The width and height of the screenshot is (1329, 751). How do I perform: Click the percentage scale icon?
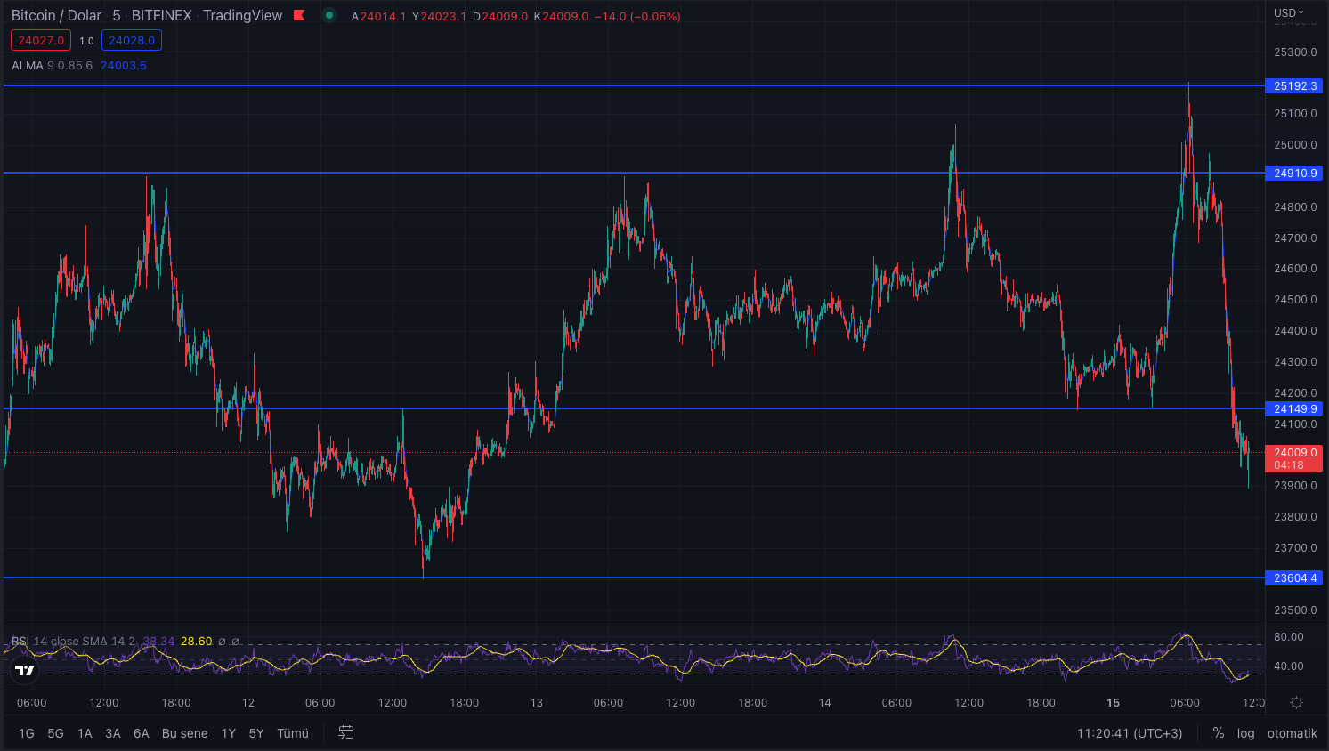(x=1219, y=732)
